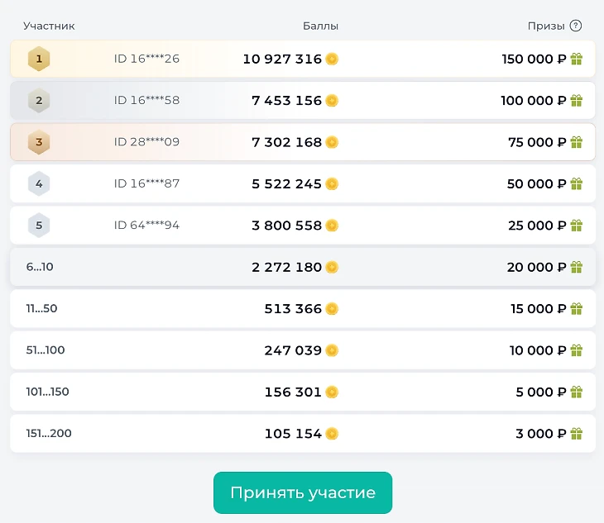
Task: Click the gift icon next to 3 000 ₽
Action: click(x=576, y=434)
